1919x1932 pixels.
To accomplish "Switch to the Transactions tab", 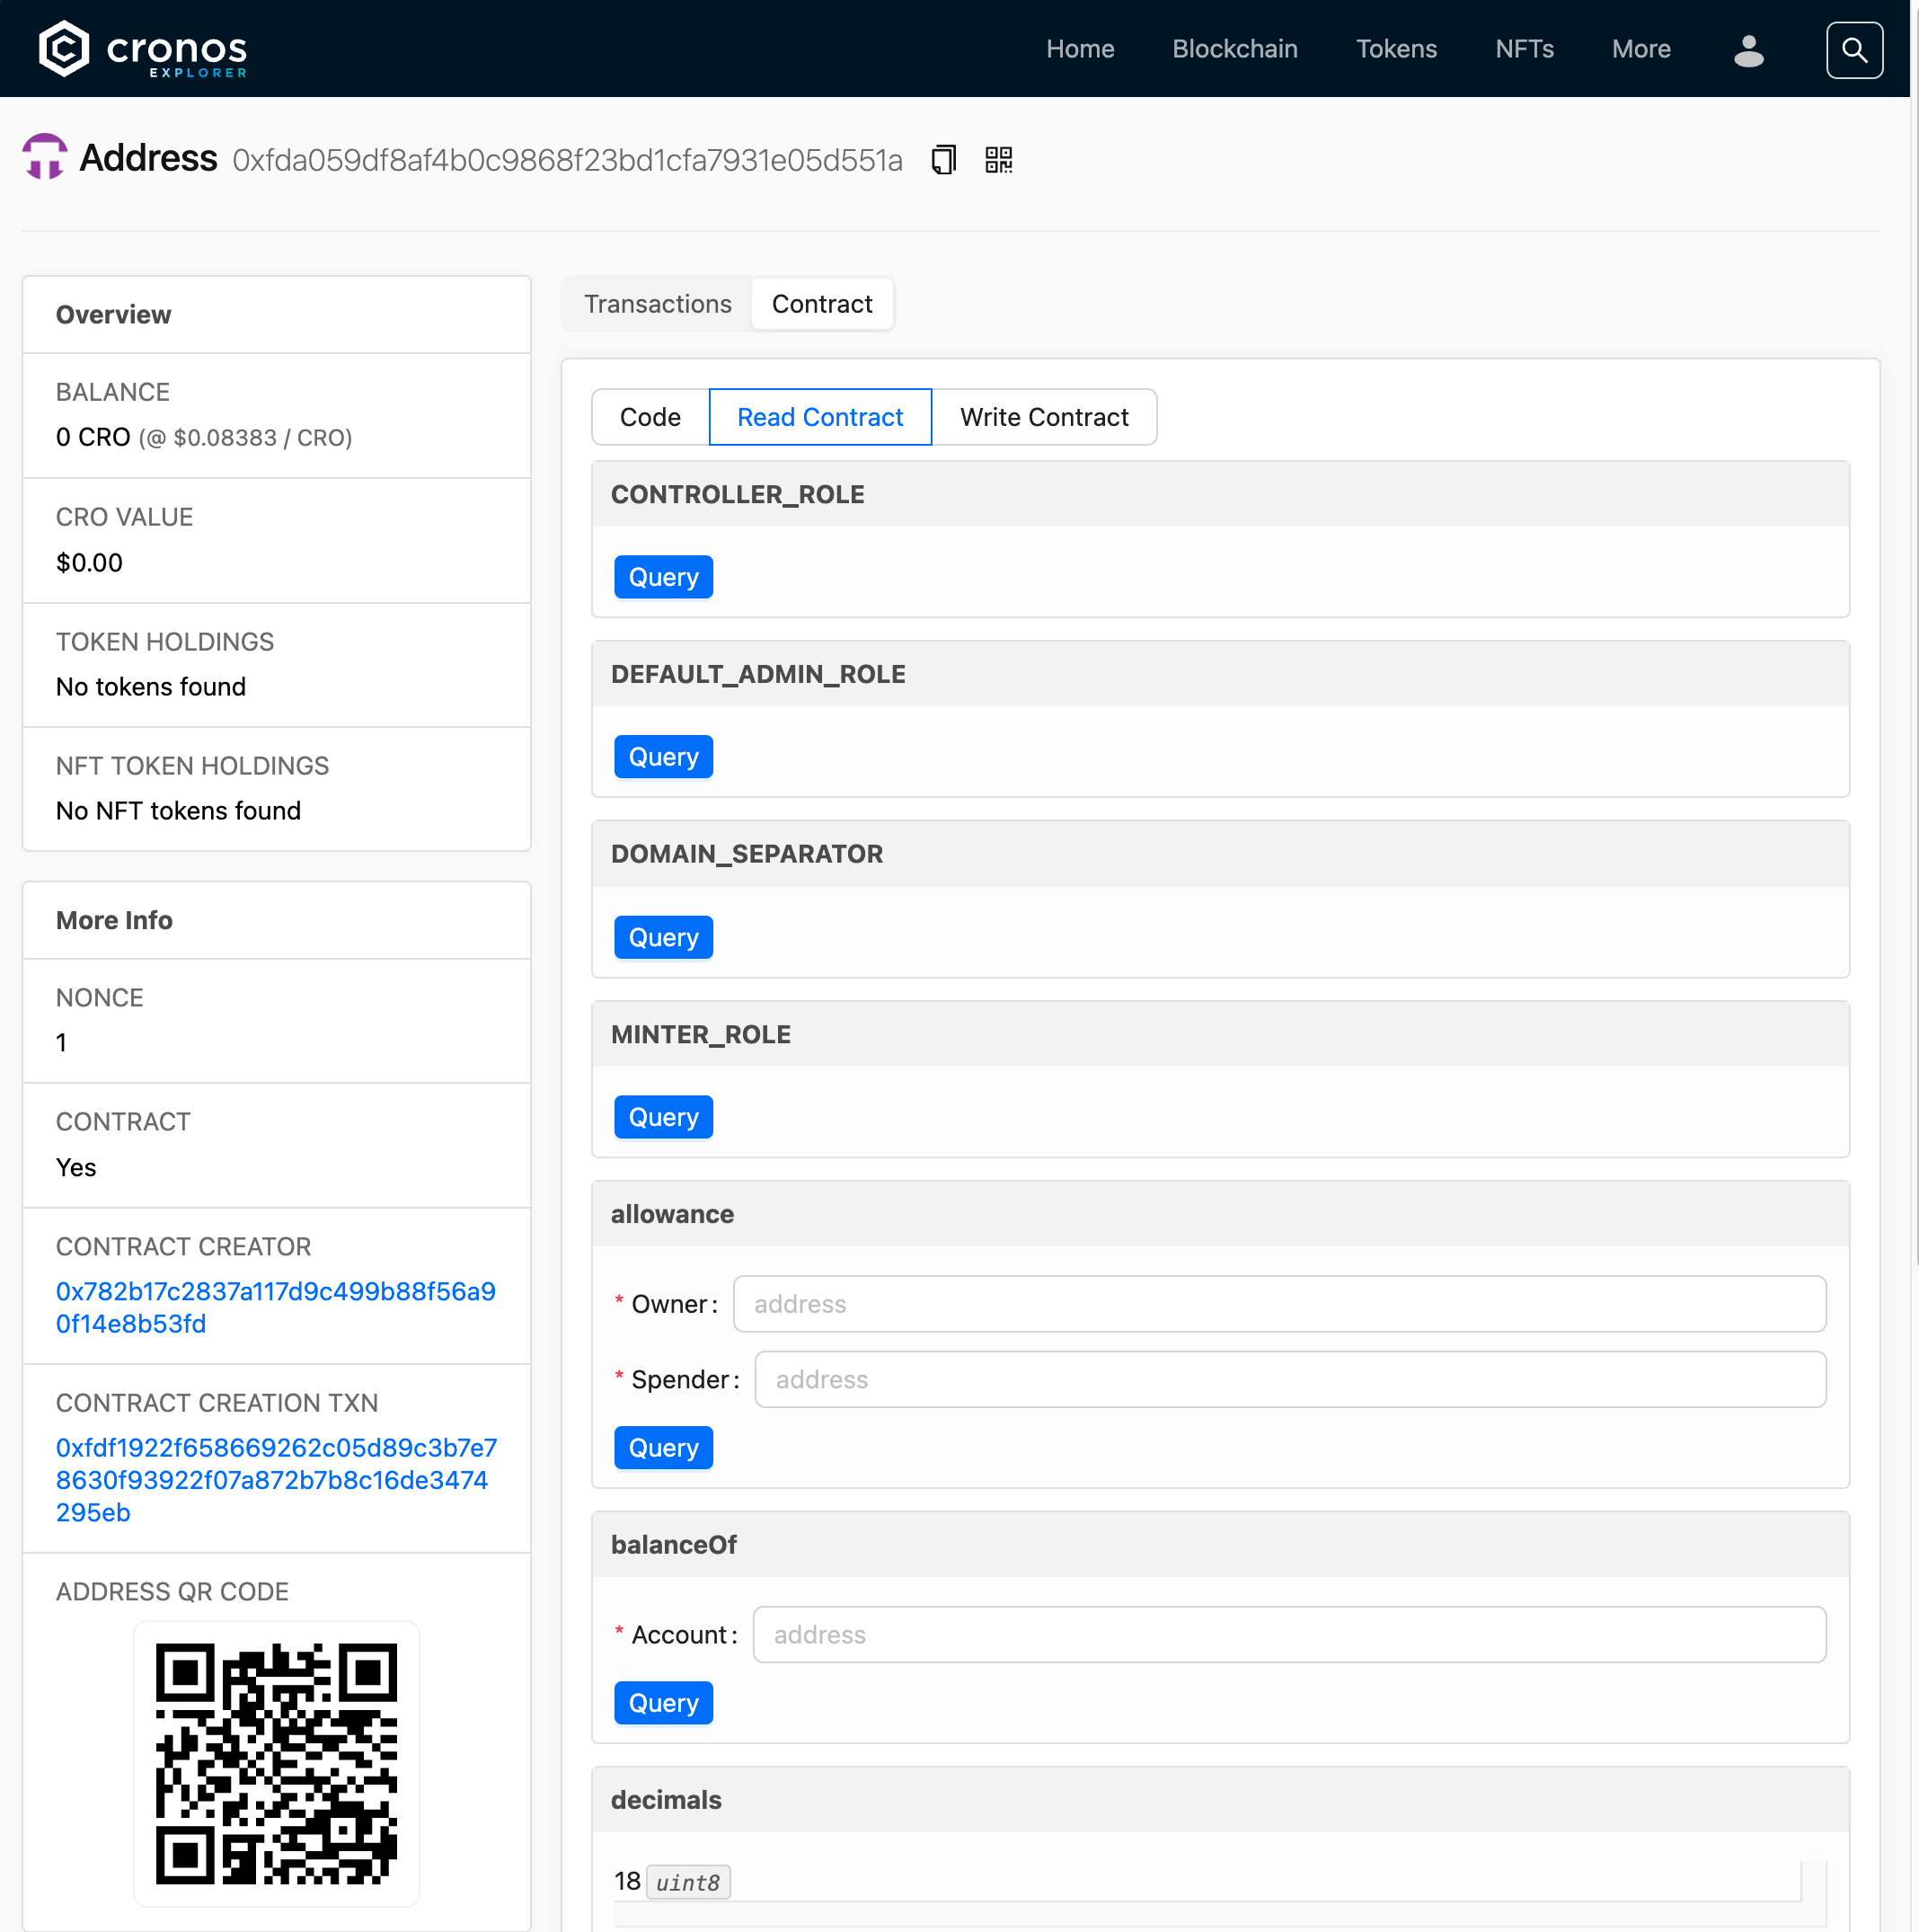I will coord(657,304).
